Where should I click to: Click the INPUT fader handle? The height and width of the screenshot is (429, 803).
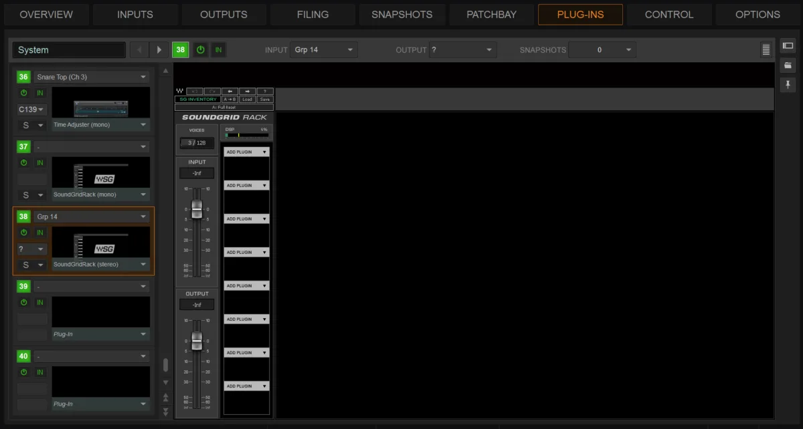(x=197, y=209)
